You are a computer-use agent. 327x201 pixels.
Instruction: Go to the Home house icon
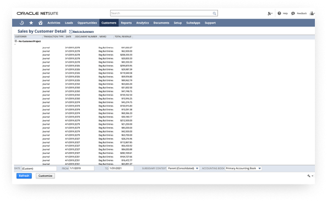coord(40,23)
